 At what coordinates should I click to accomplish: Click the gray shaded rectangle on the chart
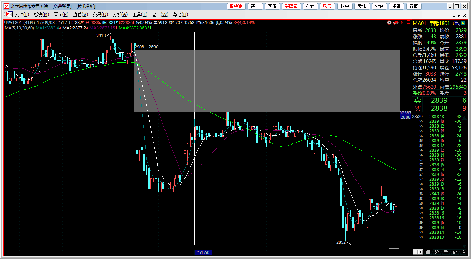tap(267, 81)
